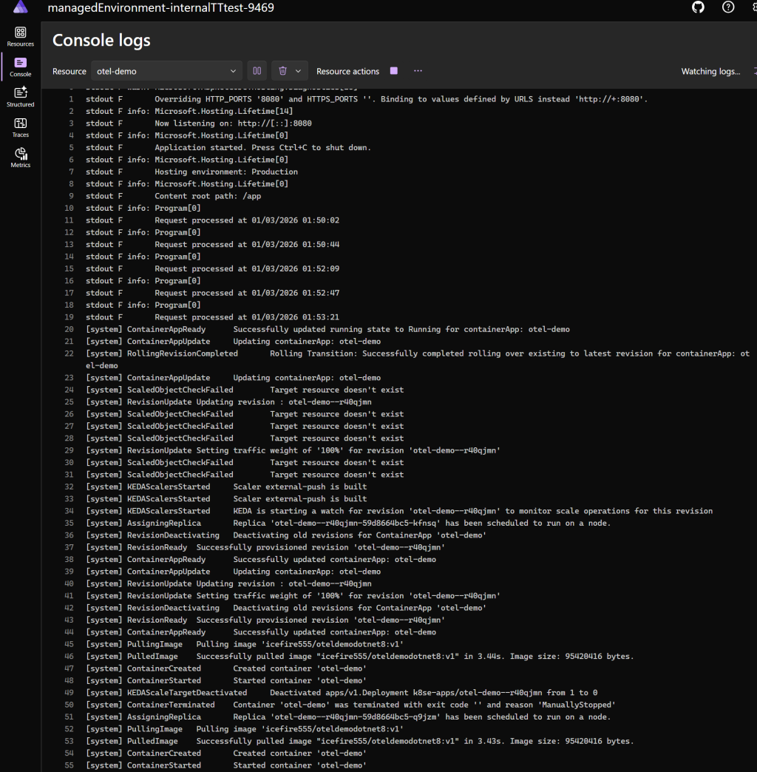
Task: Select log line 5 'Application started'
Action: (x=228, y=147)
